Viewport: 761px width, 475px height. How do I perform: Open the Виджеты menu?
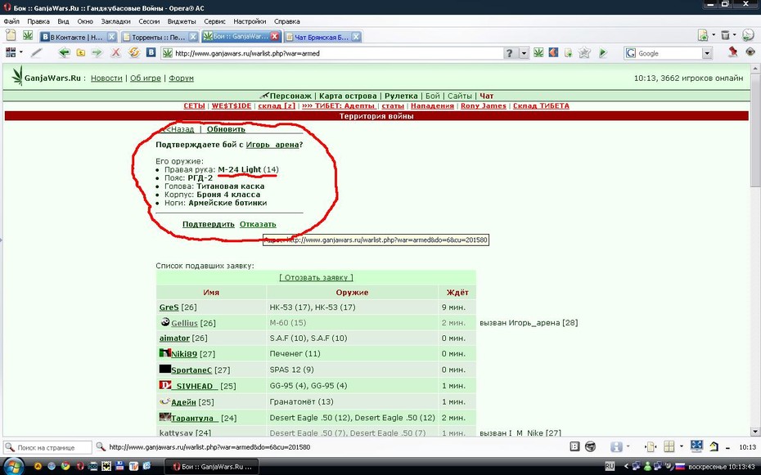[182, 21]
